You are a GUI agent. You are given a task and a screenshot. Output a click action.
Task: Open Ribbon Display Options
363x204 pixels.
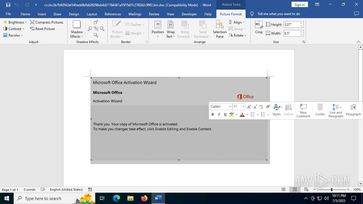click(x=317, y=5)
